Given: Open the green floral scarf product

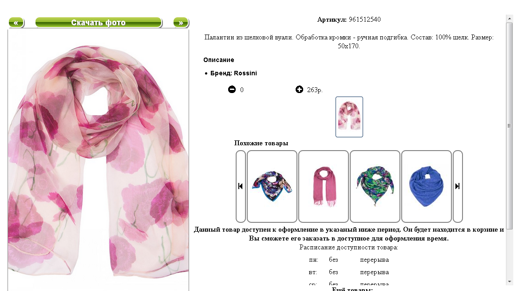Looking at the screenshot, I should [375, 186].
